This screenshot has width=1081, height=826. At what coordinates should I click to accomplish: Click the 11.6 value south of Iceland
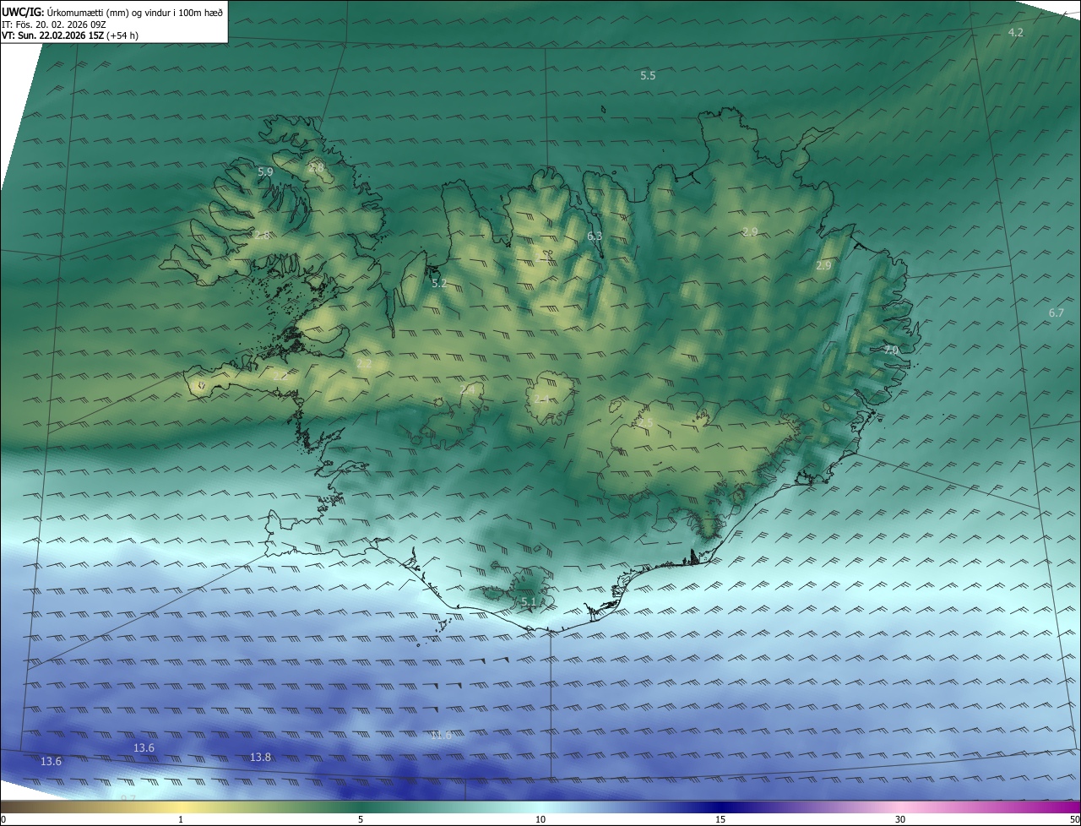(x=441, y=736)
